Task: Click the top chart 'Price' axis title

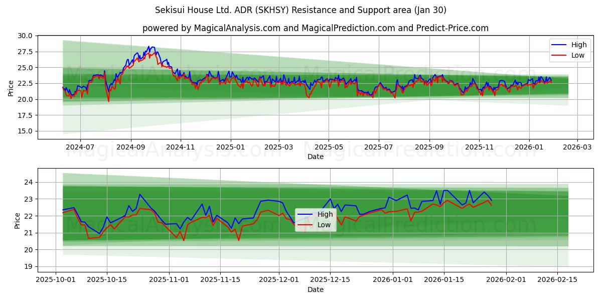Action: click(11, 88)
